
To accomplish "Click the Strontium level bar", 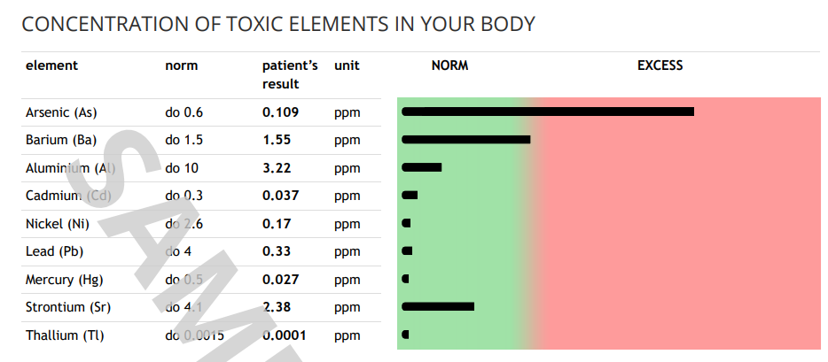I will click(x=438, y=306).
